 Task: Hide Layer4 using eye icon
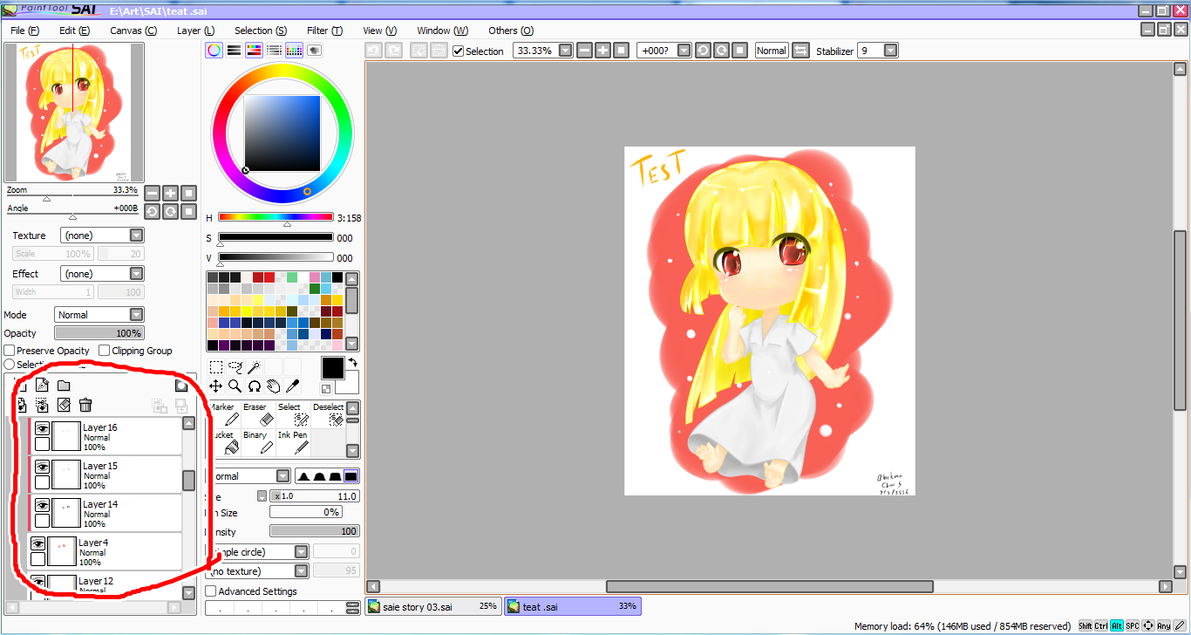click(37, 543)
